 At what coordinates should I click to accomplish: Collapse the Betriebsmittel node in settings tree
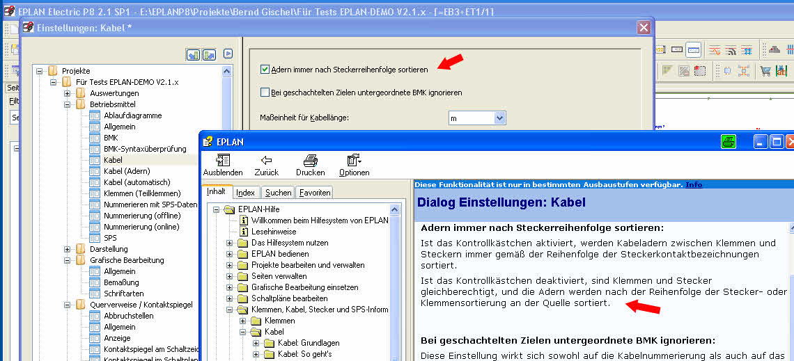click(67, 104)
